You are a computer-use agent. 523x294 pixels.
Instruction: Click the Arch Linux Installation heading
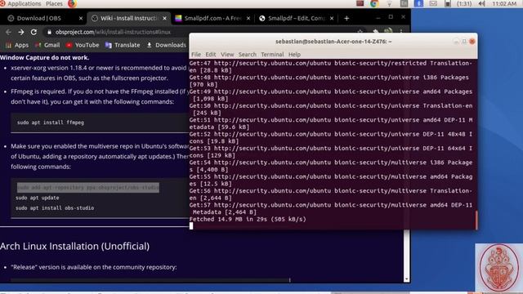point(74,247)
